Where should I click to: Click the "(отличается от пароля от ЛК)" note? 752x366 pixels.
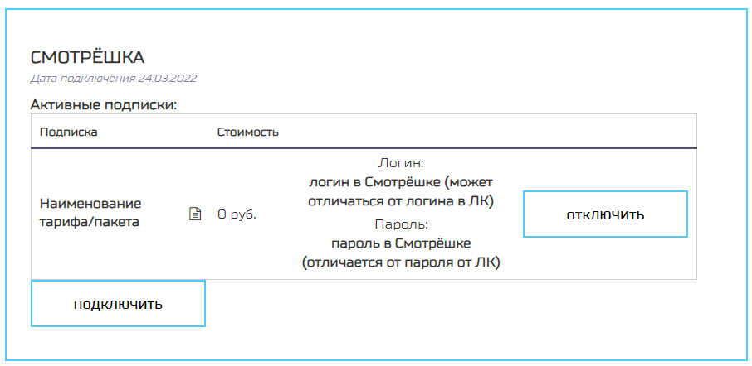tap(401, 262)
